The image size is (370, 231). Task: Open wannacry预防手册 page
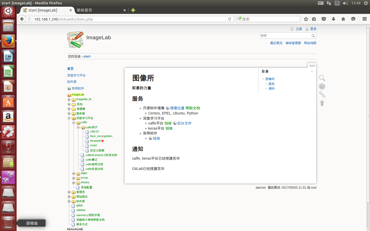(x=88, y=215)
